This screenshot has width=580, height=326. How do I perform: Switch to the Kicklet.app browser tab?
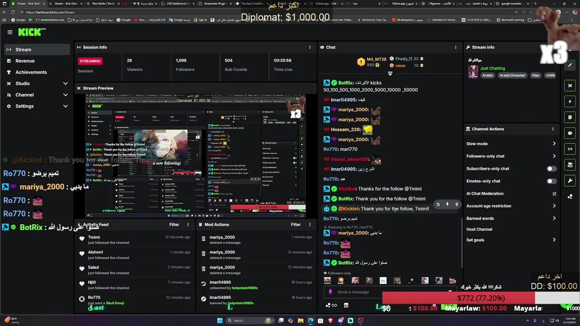point(326,3)
